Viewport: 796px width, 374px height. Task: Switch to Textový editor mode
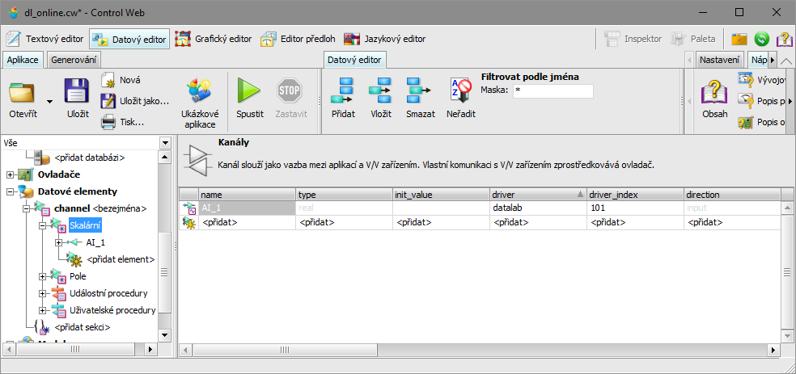45,39
